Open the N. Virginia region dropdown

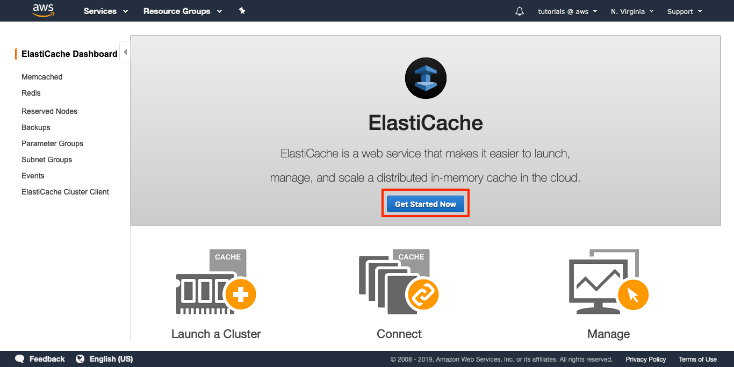coord(632,11)
